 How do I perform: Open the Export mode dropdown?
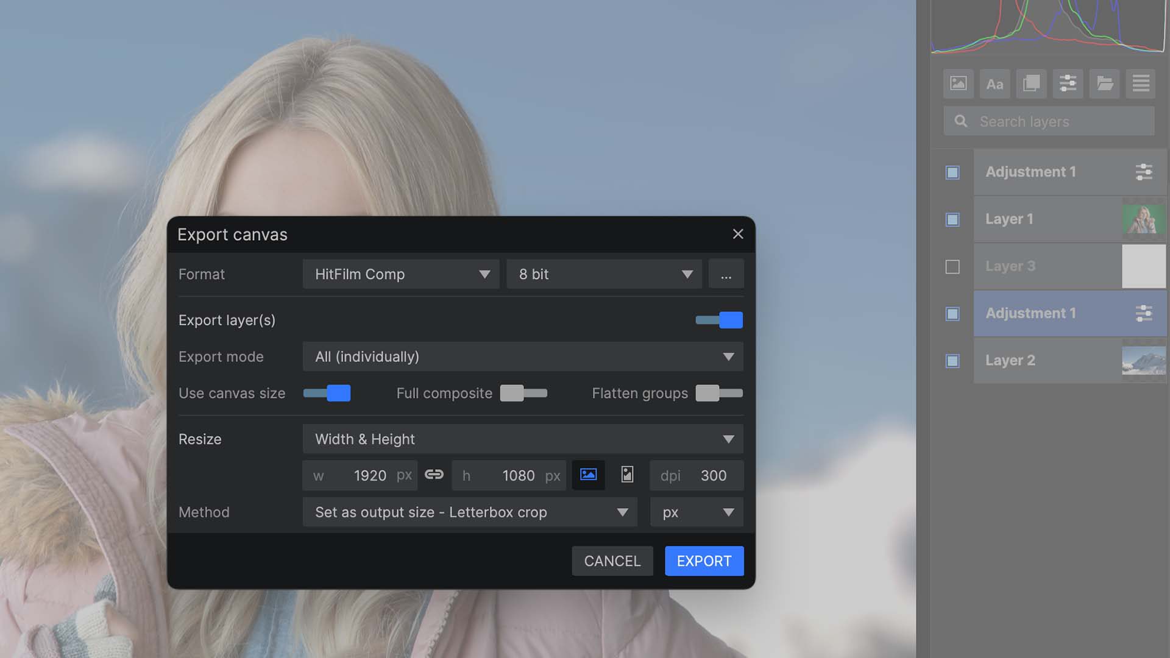tap(523, 356)
